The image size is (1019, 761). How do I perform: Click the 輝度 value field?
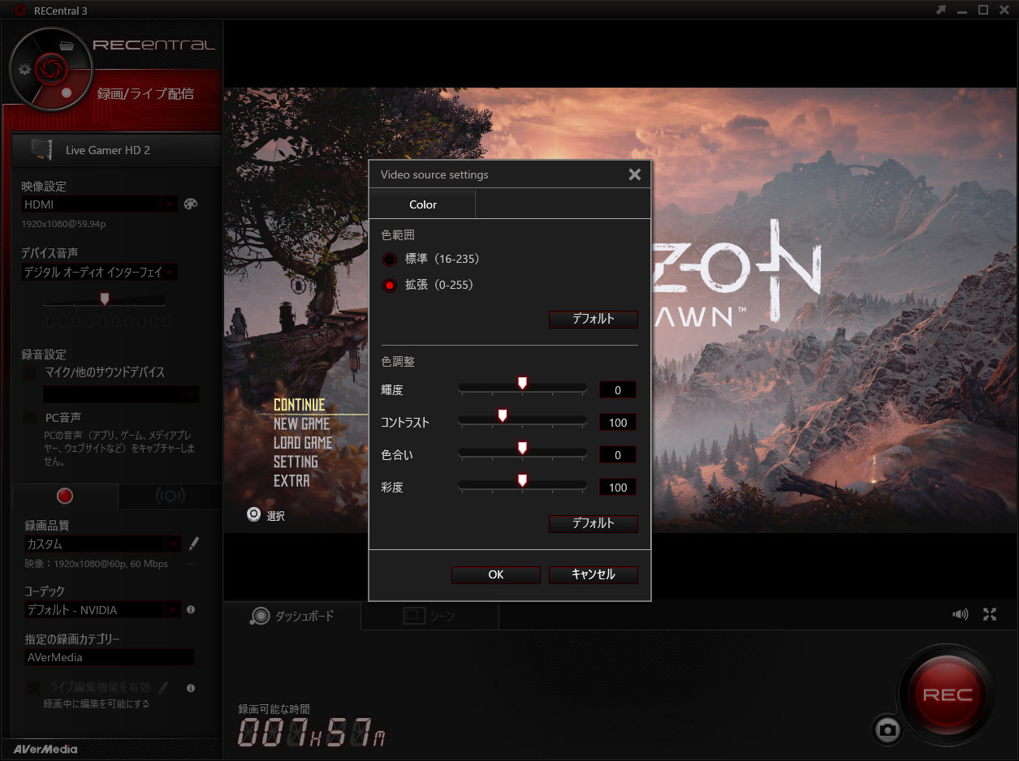point(617,390)
